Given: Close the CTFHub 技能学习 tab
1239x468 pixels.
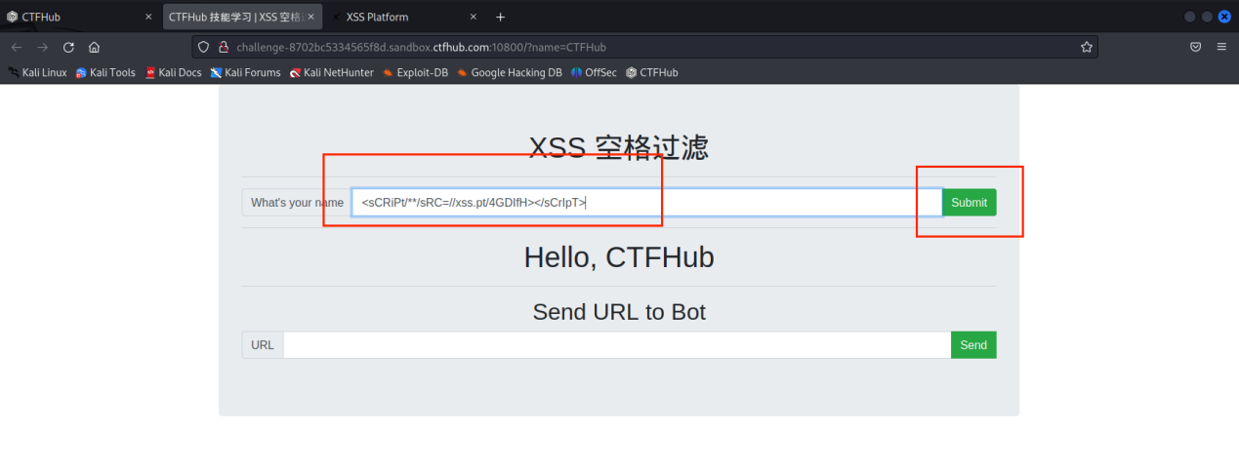Looking at the screenshot, I should [x=310, y=17].
